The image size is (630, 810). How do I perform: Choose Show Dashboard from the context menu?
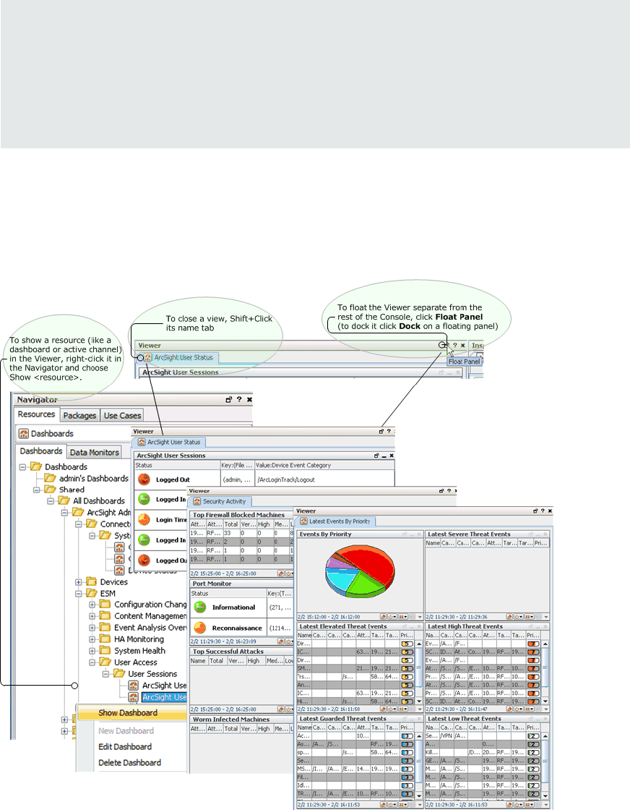(x=128, y=713)
